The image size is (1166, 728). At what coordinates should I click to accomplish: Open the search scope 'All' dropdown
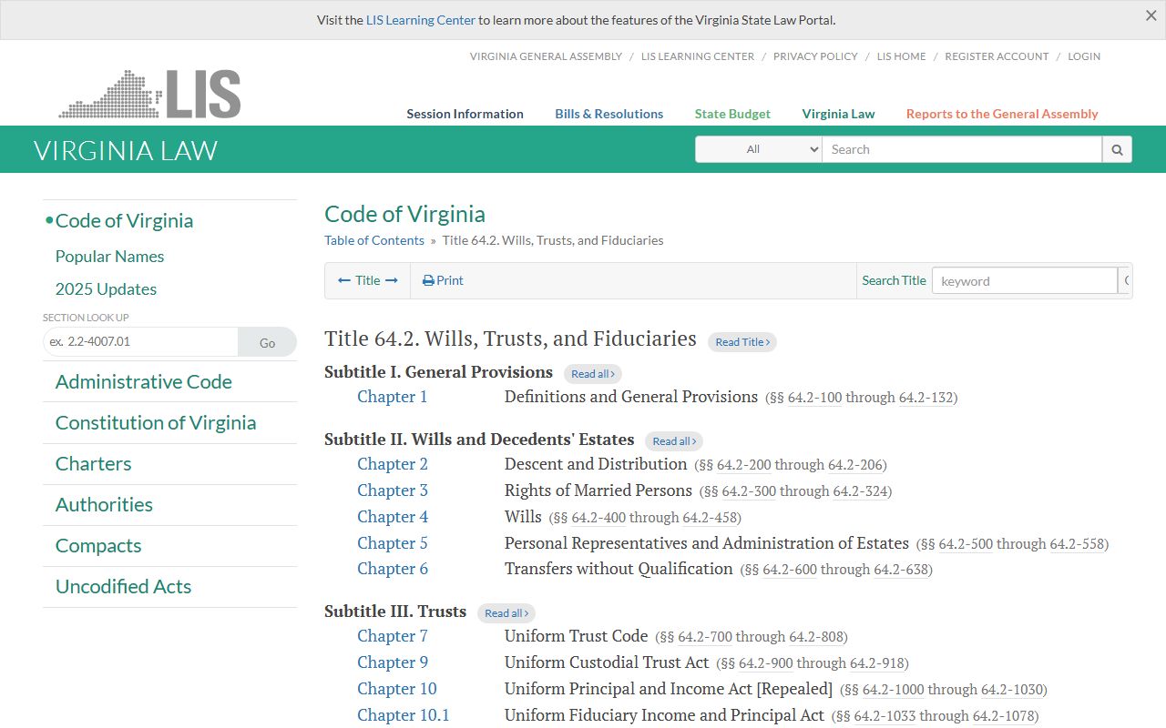(759, 149)
